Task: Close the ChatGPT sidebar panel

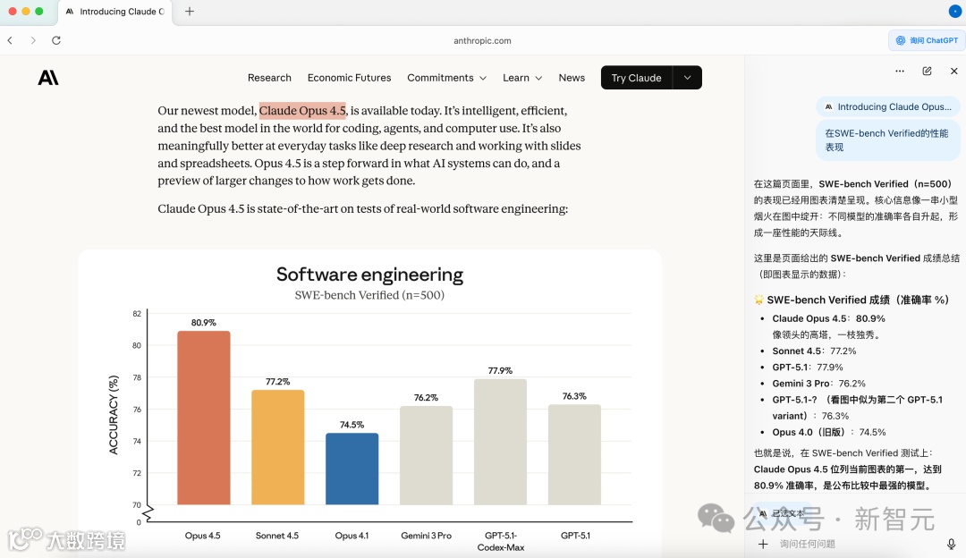Action: click(x=953, y=71)
